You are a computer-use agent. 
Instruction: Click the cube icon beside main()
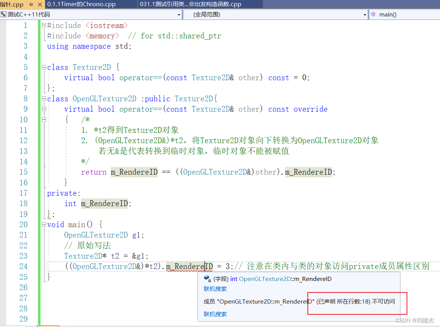373,14
